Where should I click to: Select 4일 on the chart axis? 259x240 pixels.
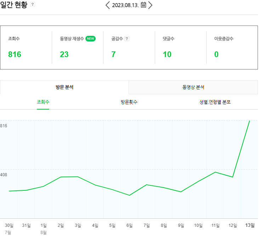click(95, 225)
